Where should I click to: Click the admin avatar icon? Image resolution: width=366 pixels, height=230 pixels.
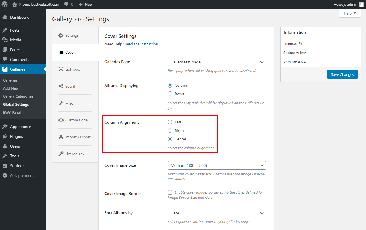click(x=361, y=4)
